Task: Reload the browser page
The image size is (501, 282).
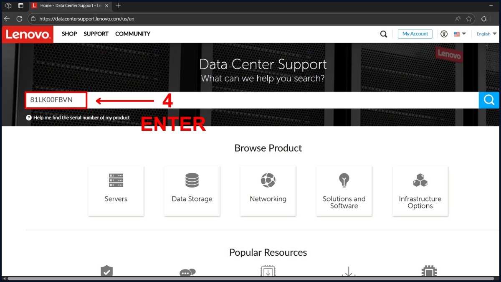Action: (19, 19)
